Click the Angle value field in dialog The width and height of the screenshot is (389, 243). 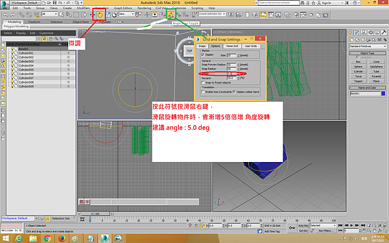point(232,74)
